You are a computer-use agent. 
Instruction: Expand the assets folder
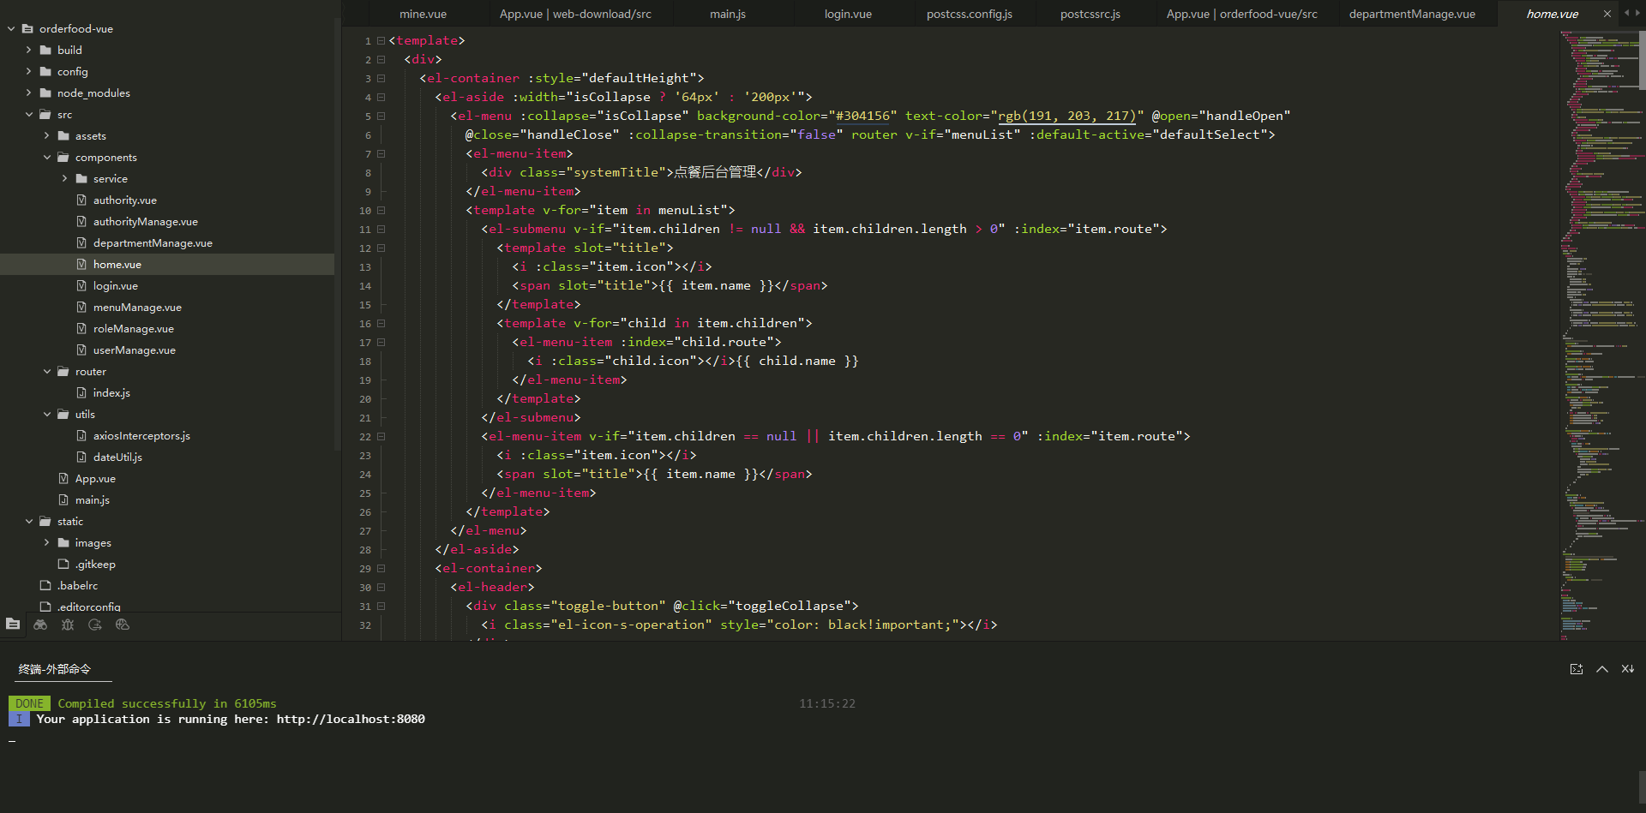(47, 136)
